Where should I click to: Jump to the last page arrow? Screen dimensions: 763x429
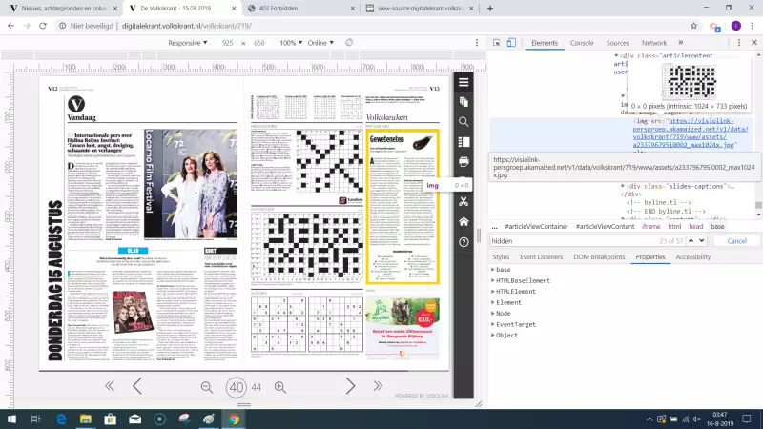[378, 386]
